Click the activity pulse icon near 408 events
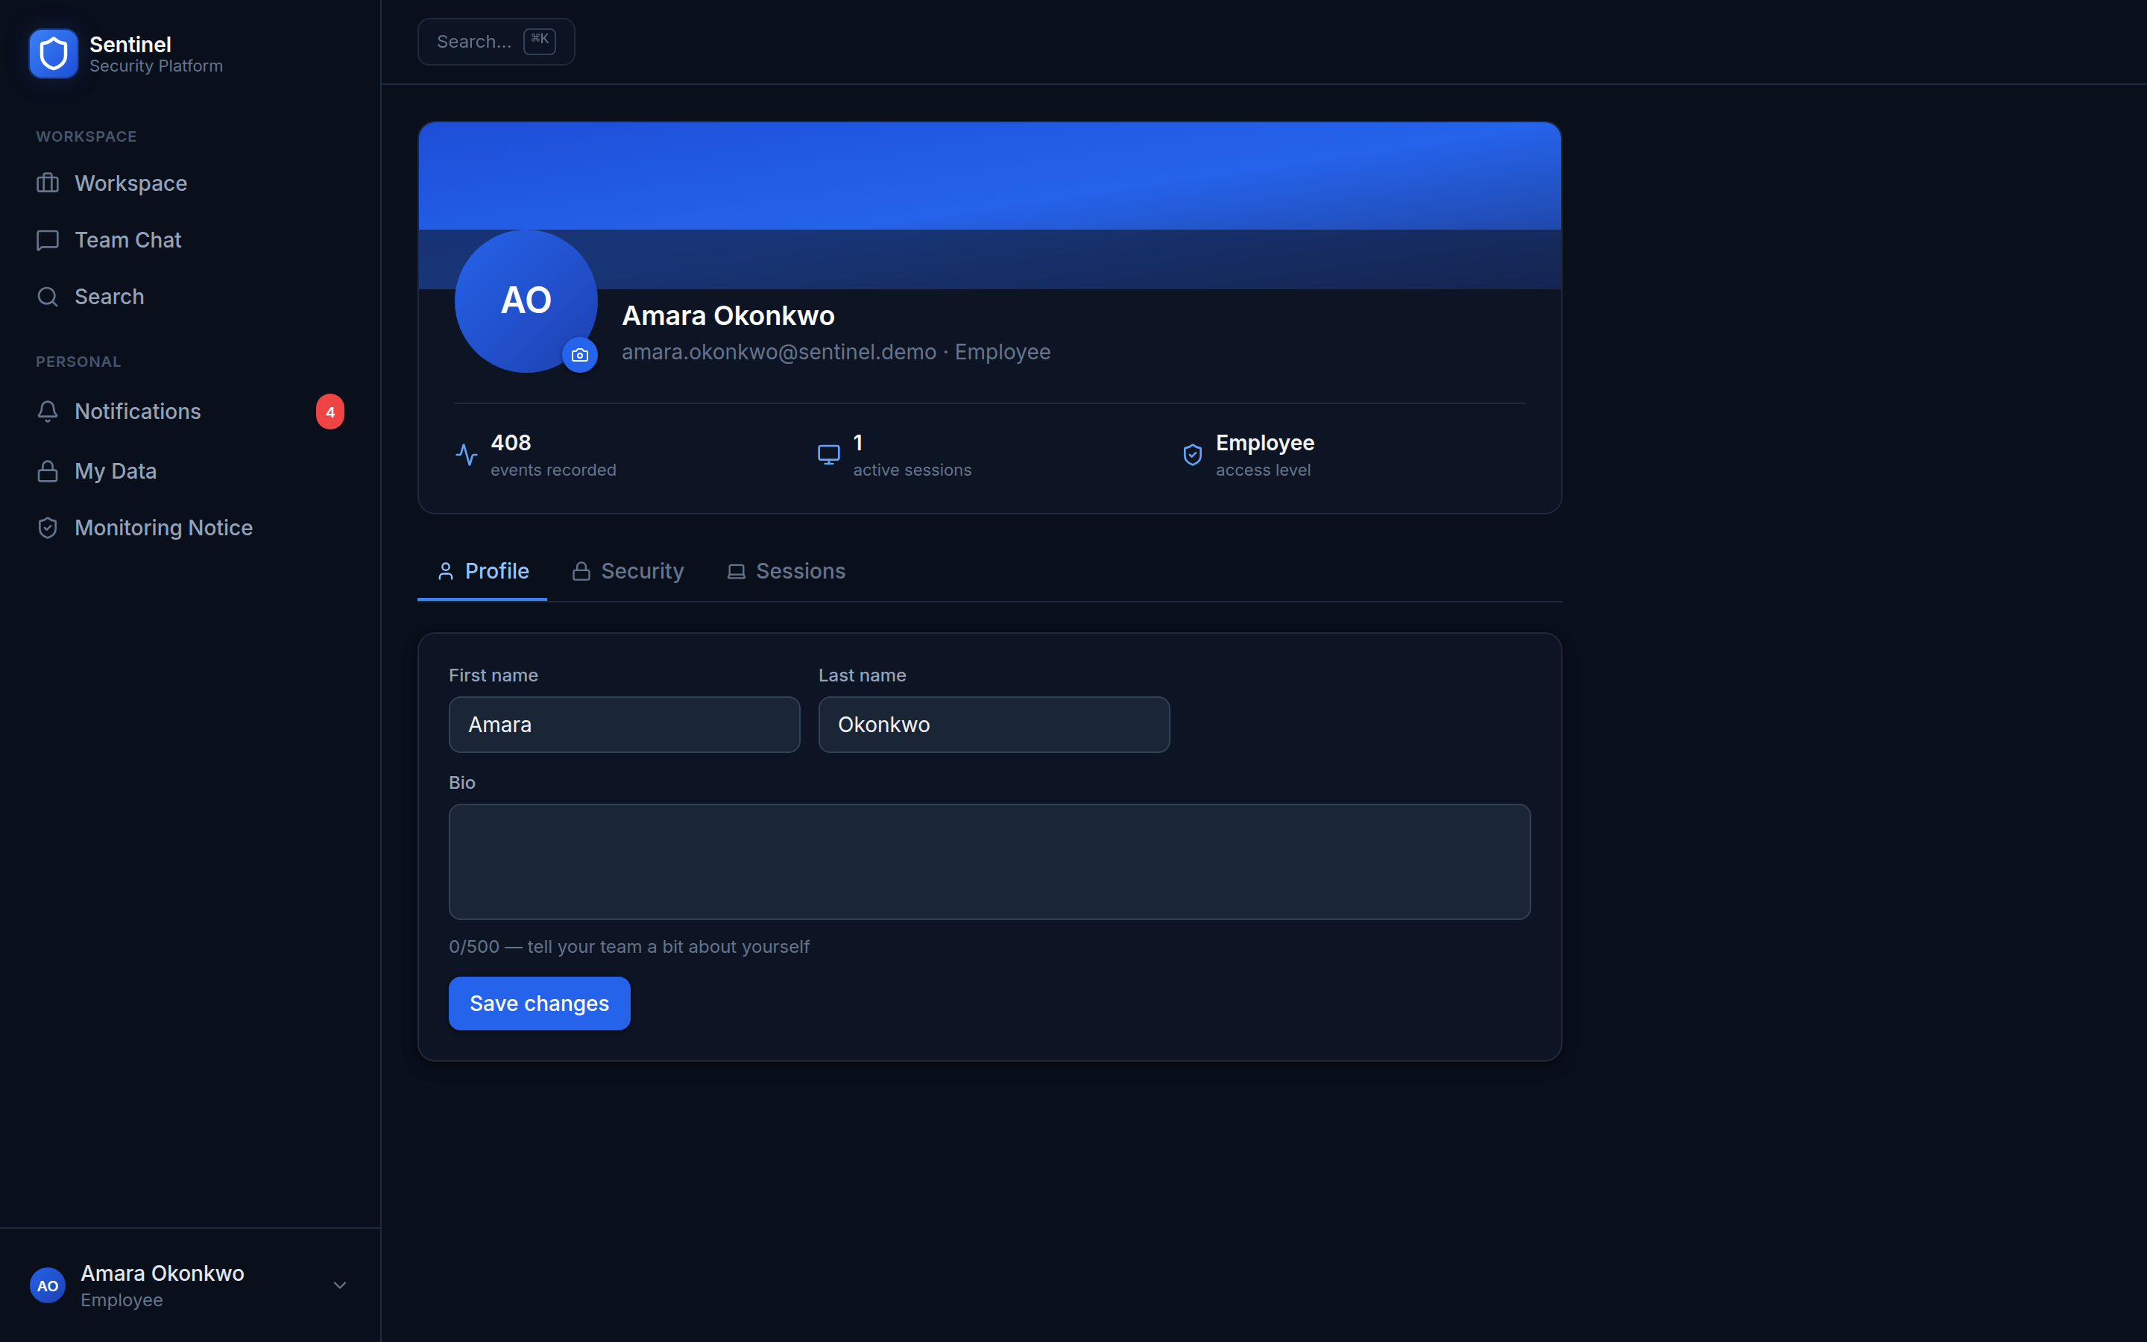The width and height of the screenshot is (2147, 1342). (467, 455)
